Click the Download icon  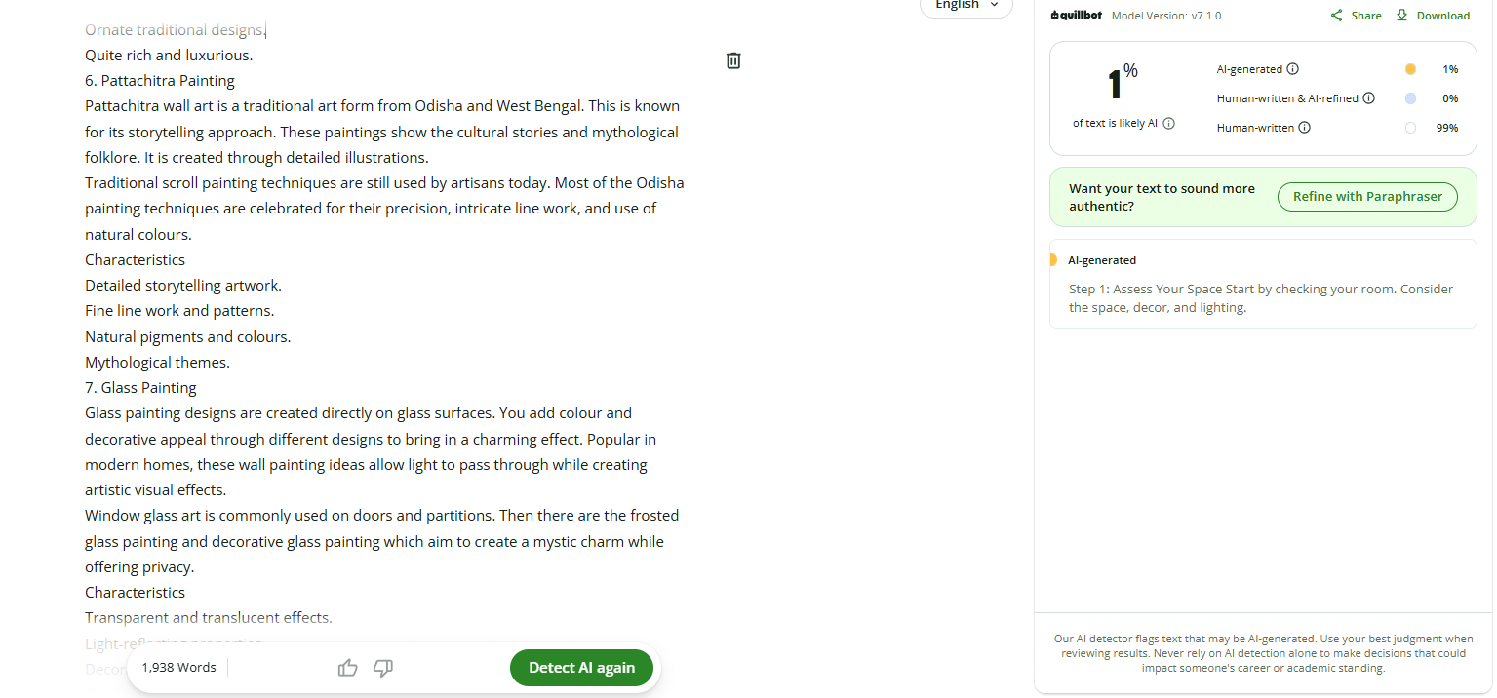click(1402, 15)
